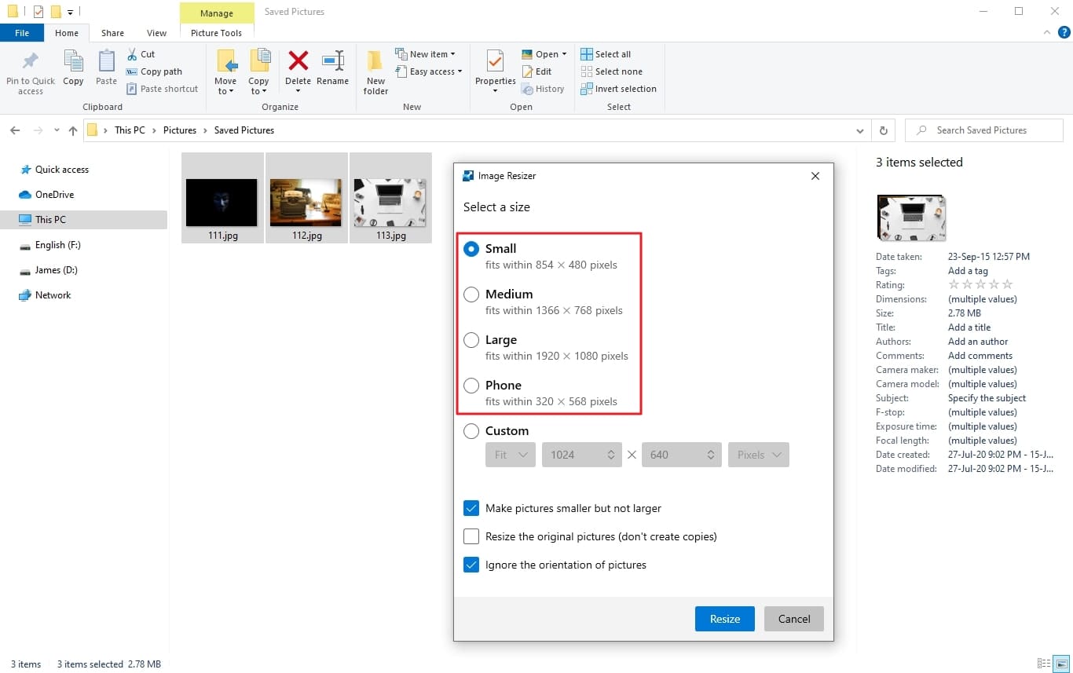This screenshot has height=673, width=1073.
Task: Select the Invert selection icon
Action: pos(618,89)
